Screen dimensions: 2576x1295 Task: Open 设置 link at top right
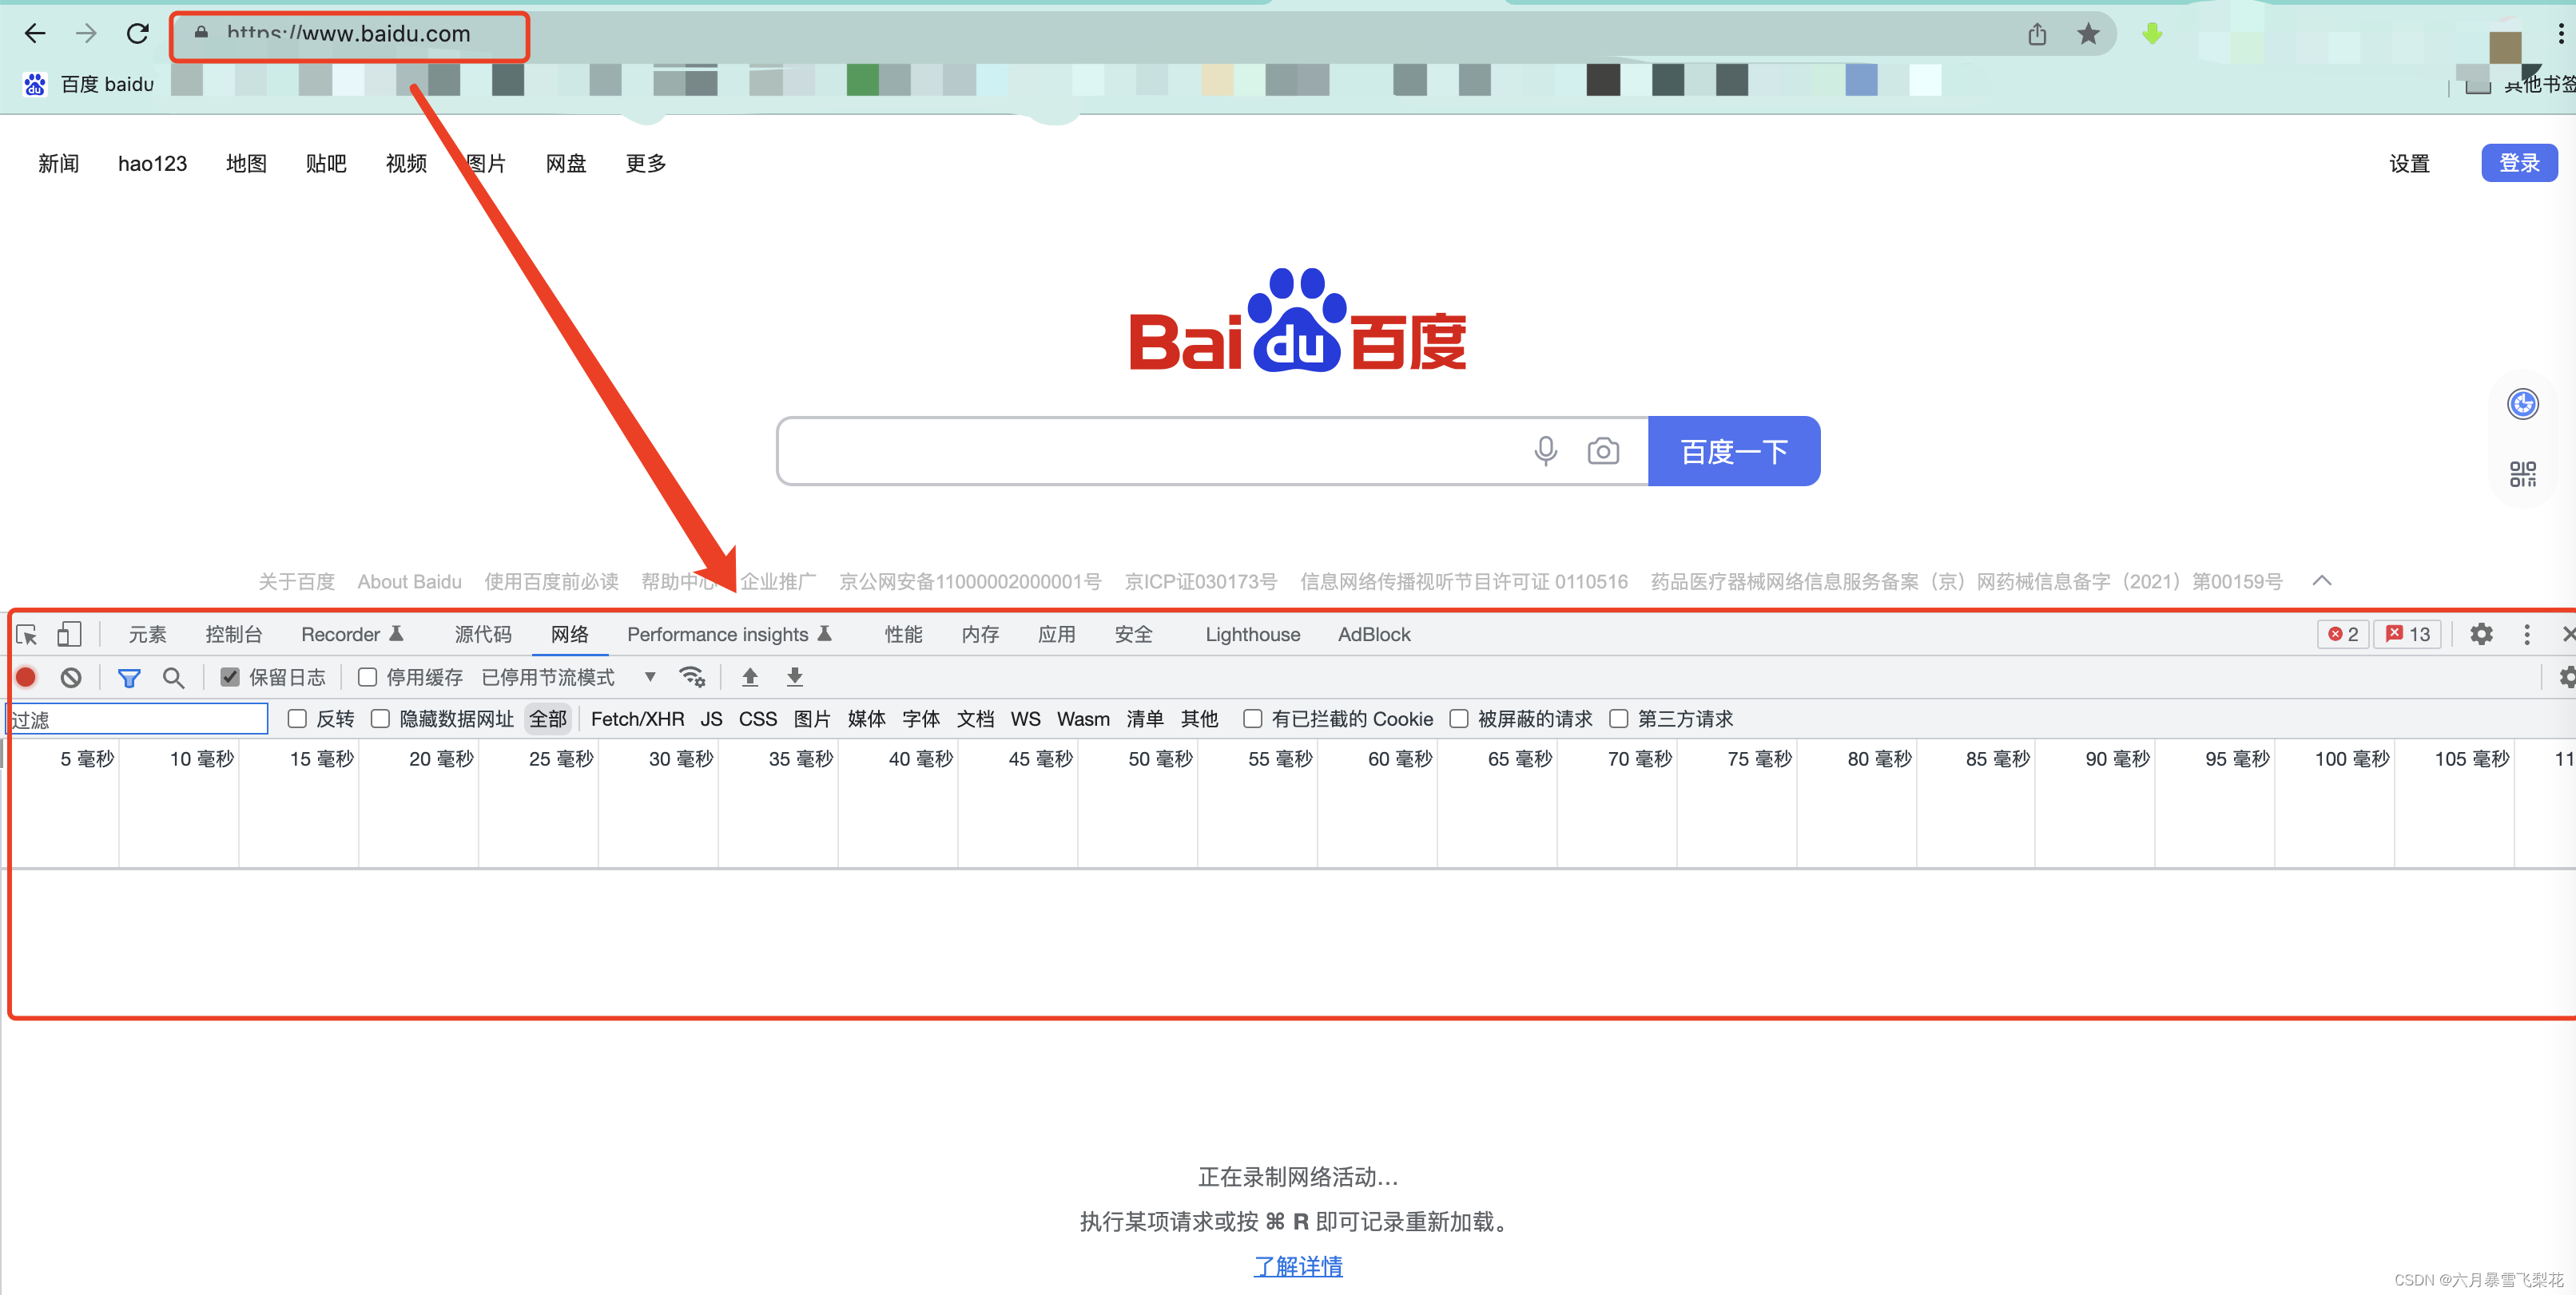(2409, 163)
